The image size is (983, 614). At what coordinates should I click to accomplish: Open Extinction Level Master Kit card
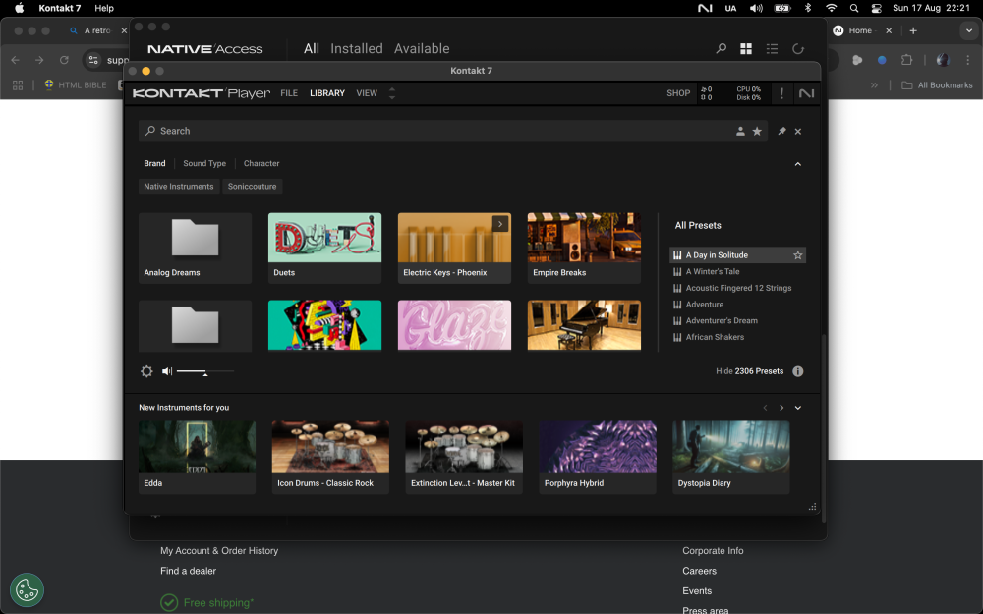[464, 458]
